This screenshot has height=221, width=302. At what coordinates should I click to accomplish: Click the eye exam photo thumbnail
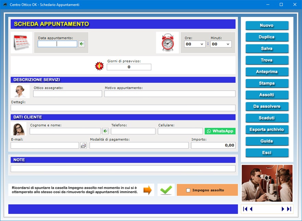click(x=267, y=183)
